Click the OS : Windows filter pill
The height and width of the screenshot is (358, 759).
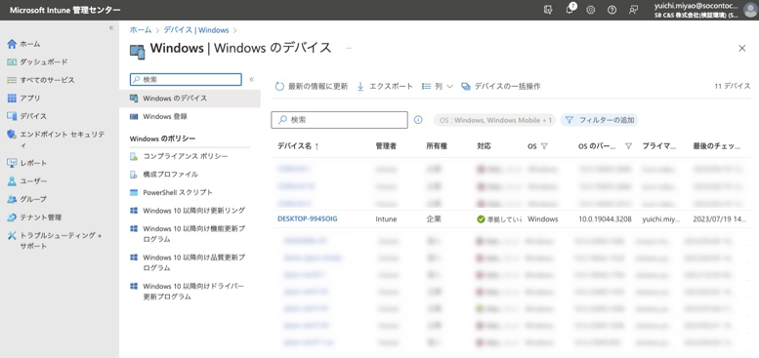(x=494, y=120)
